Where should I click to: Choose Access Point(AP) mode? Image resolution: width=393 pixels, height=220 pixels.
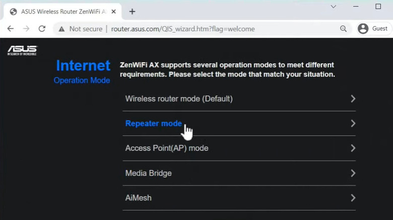tap(167, 148)
